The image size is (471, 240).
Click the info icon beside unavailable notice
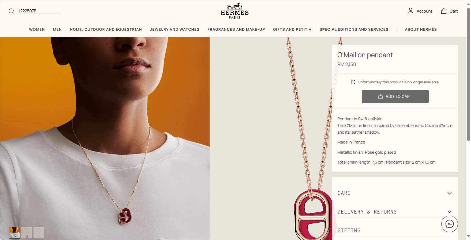pyautogui.click(x=353, y=82)
